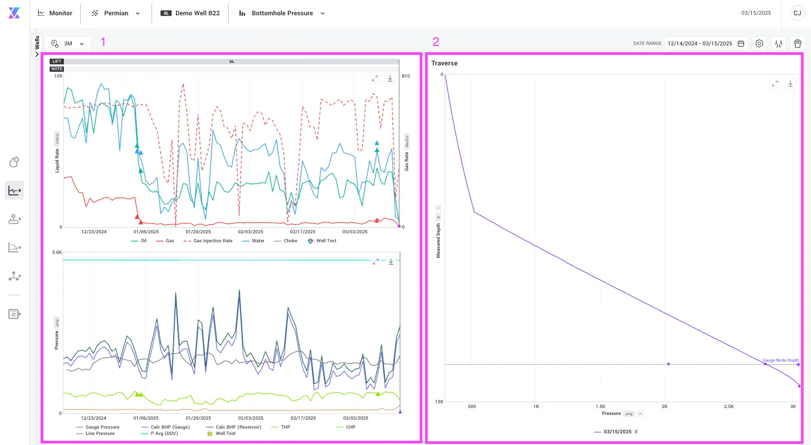Viewport: 811px width, 445px height.
Task: Select the highlighted line-chart monitoring sidebar icon
Action: (14, 191)
